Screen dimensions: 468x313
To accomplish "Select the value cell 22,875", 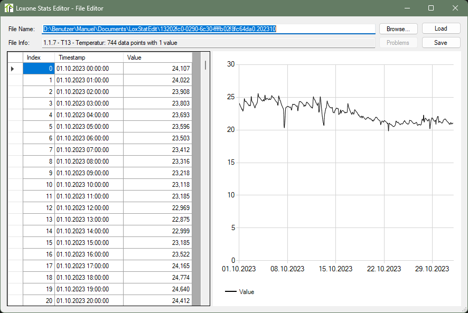I will click(157, 220).
